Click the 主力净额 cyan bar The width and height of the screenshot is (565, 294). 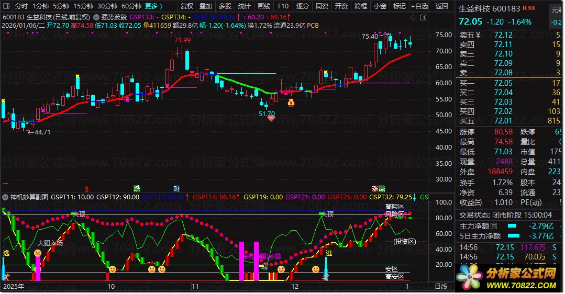(512, 226)
